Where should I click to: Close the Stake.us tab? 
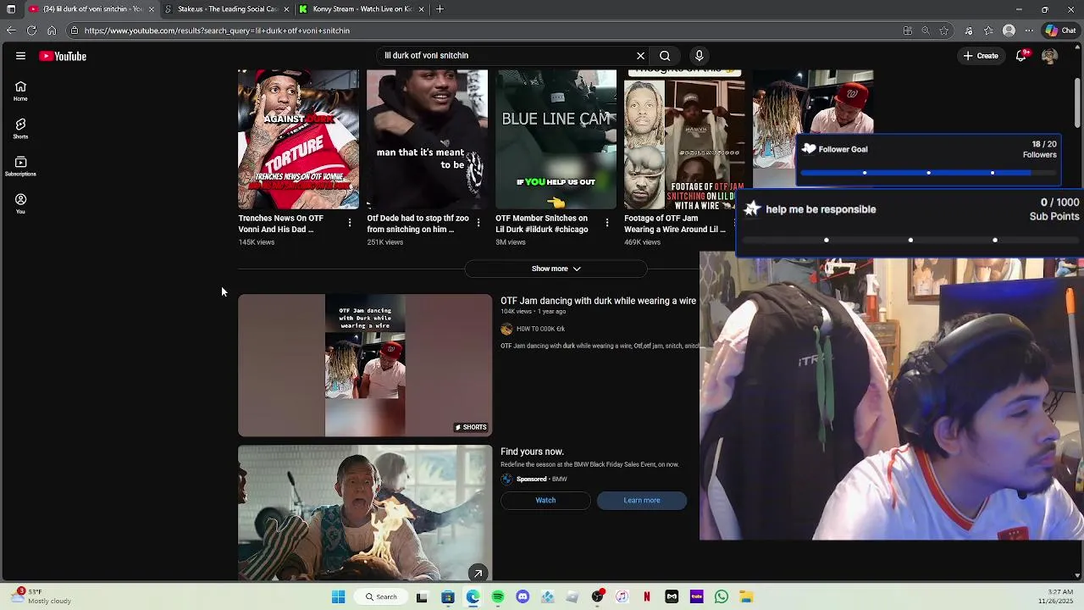coord(286,9)
